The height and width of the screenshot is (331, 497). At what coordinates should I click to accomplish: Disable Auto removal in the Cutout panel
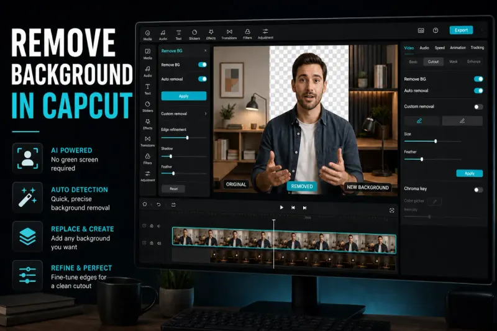pyautogui.click(x=478, y=91)
